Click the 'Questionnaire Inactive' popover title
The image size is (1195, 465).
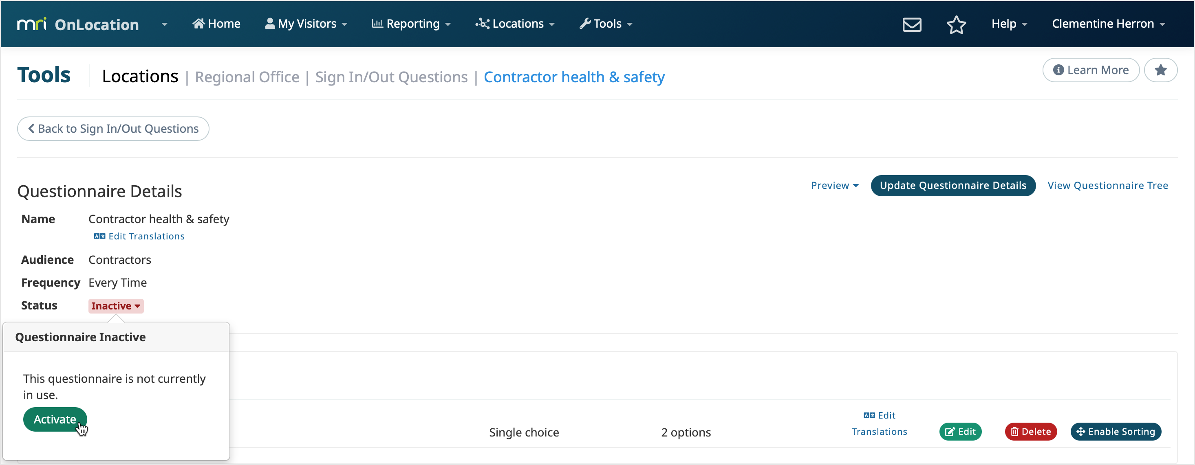[80, 337]
